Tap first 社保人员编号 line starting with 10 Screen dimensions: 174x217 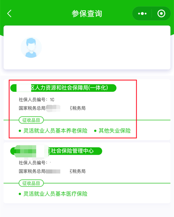36,100
